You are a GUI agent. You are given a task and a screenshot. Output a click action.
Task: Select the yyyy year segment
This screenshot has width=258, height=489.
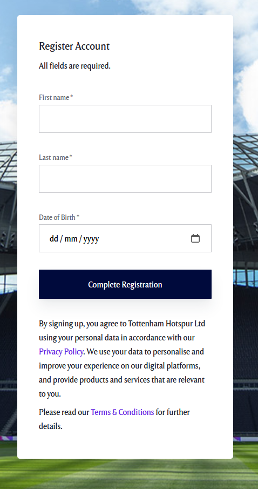click(91, 239)
